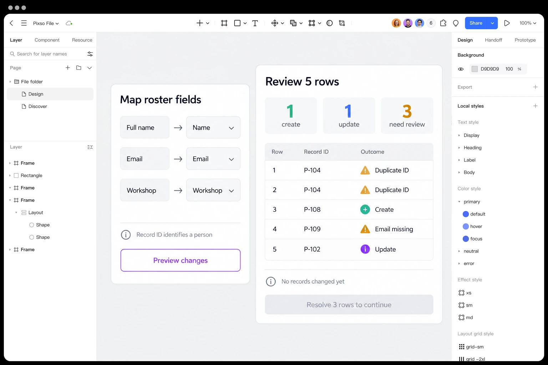The image size is (548, 365).
Task: Expand the Rectangle layer row
Action: pos(10,175)
